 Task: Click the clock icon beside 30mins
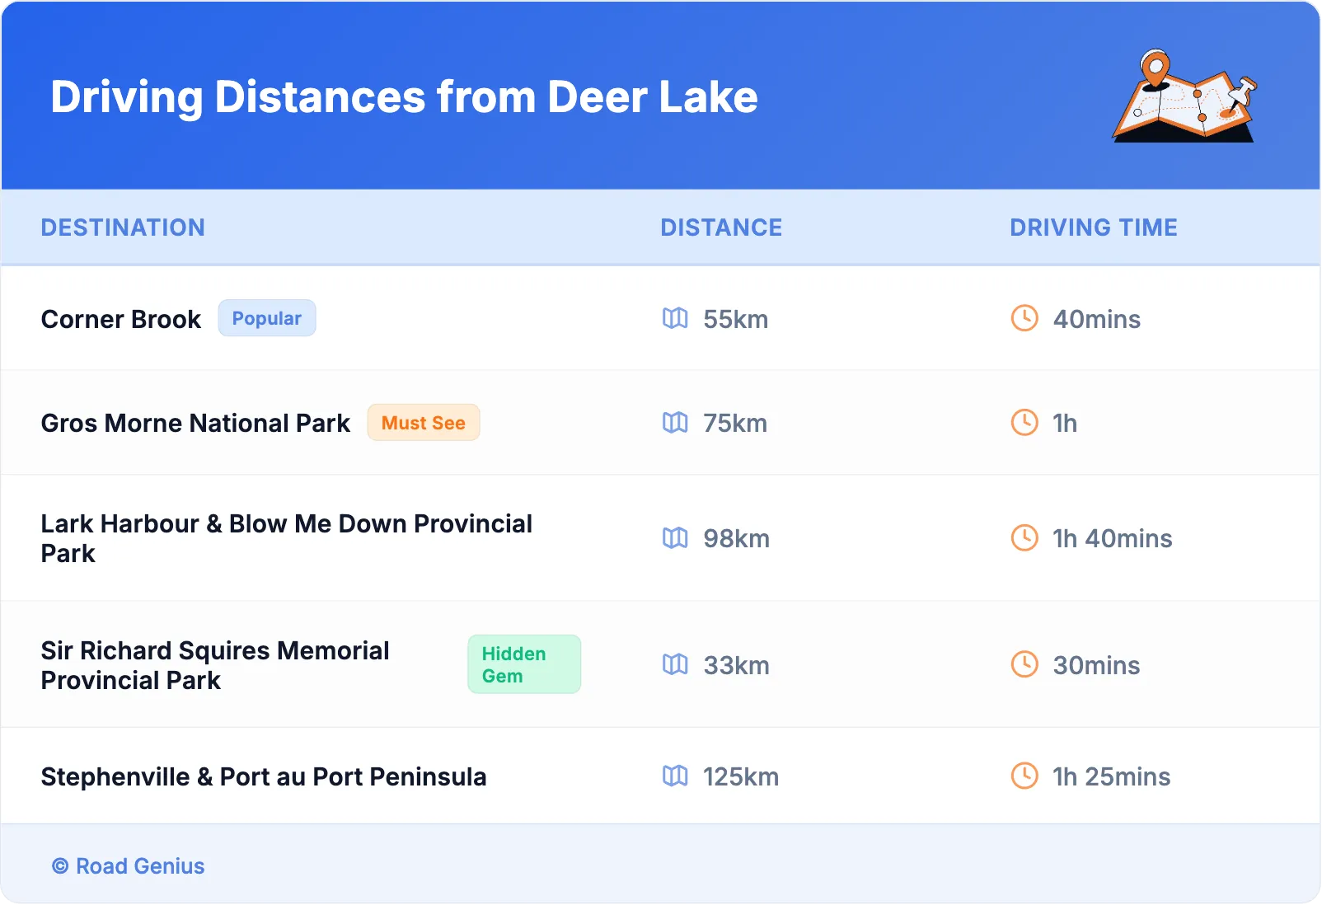(1024, 664)
